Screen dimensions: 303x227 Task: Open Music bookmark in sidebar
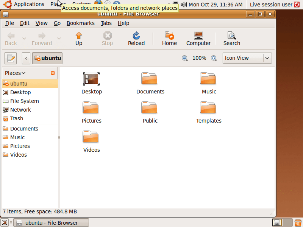click(30, 137)
